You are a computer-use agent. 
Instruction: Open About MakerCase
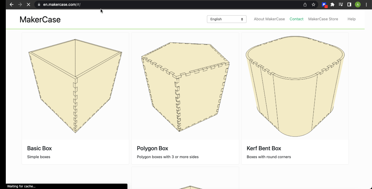coord(269,19)
